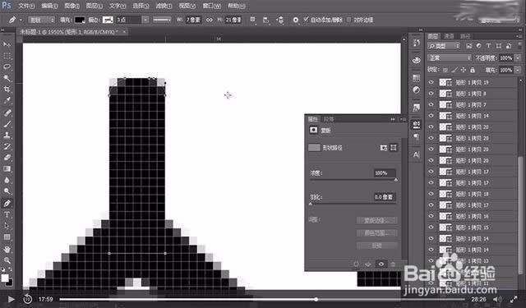This screenshot has height=308, width=526.
Task: Click the 反相 button
Action: (376, 246)
